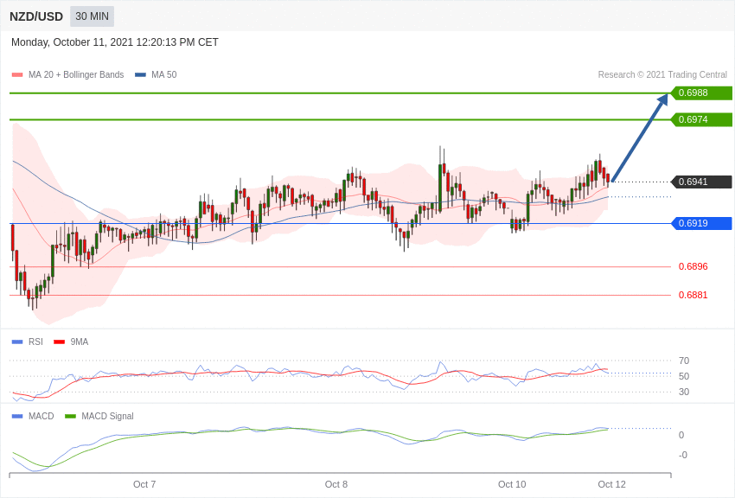This screenshot has height=498, width=735.
Task: Click the 0.6919 blue pivot price tag
Action: (701, 223)
